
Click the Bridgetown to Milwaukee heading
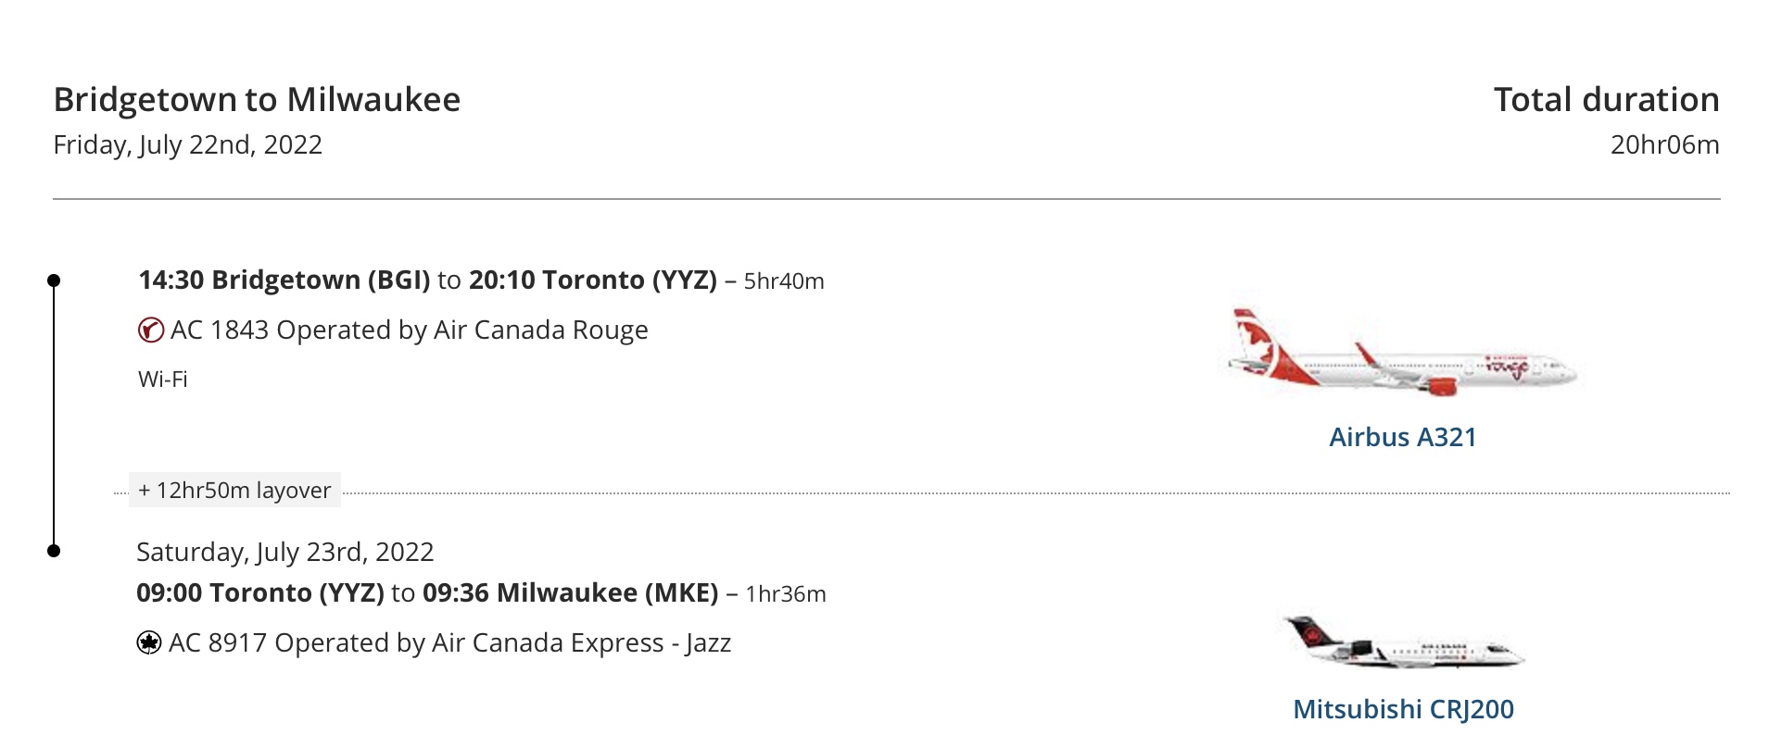(257, 99)
